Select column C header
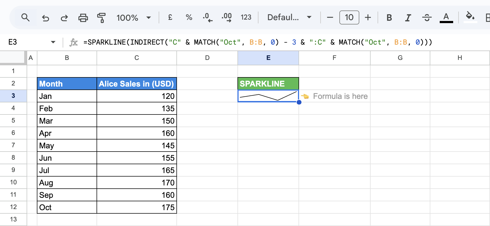490x226 pixels. (x=137, y=58)
